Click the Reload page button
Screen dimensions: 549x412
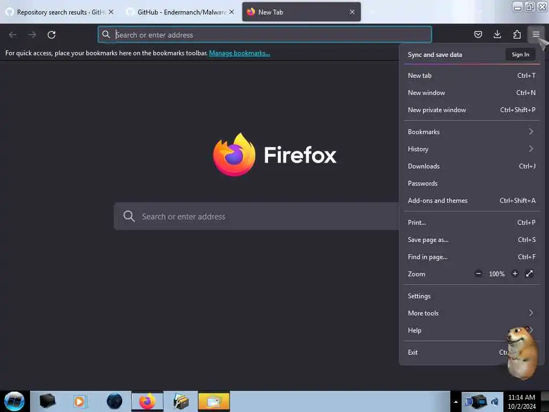pyautogui.click(x=51, y=35)
